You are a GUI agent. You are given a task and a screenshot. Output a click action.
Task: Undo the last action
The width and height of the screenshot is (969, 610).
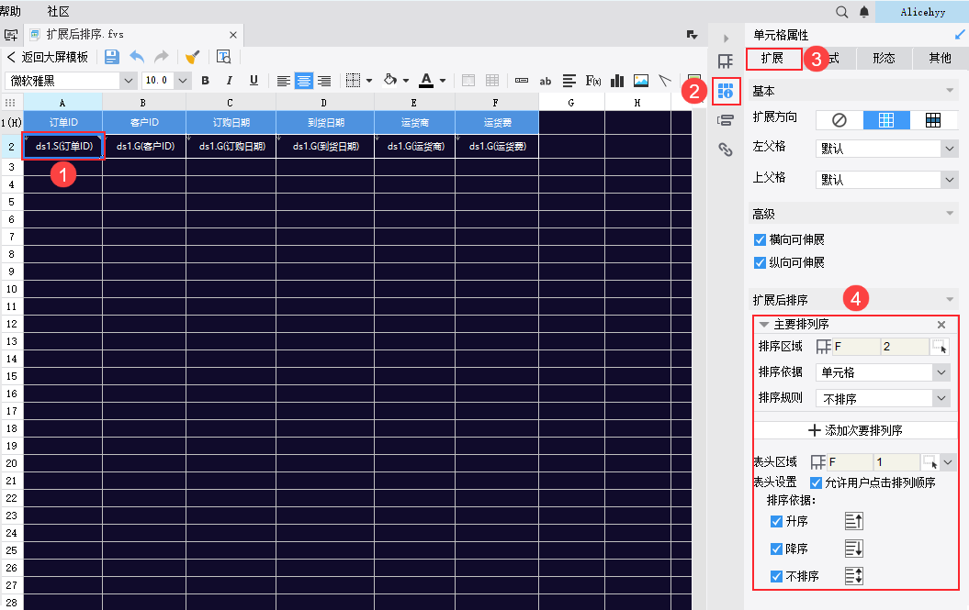[x=137, y=57]
